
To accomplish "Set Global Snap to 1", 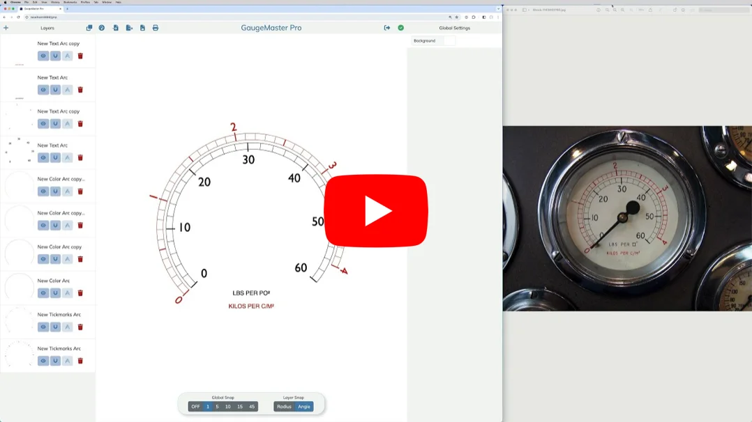I will (208, 407).
